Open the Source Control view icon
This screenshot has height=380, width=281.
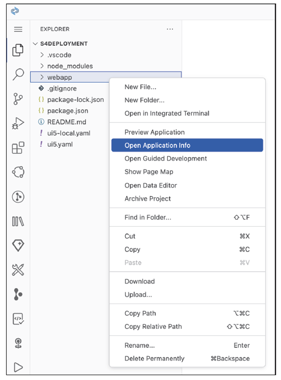pyautogui.click(x=18, y=97)
